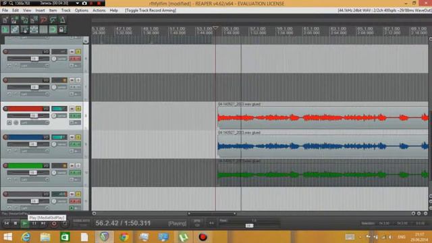
Task: Click the horizontal arrange scrollbar
Action: click(x=211, y=213)
